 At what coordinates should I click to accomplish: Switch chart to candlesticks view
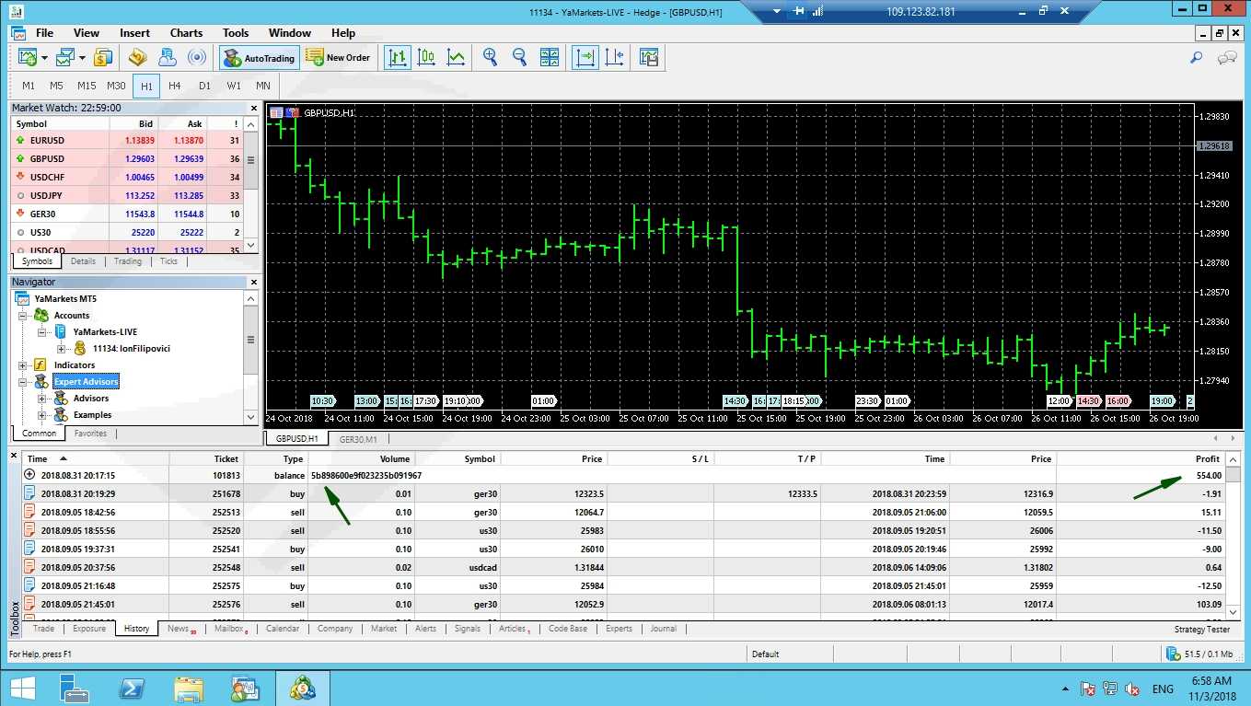[x=426, y=57]
